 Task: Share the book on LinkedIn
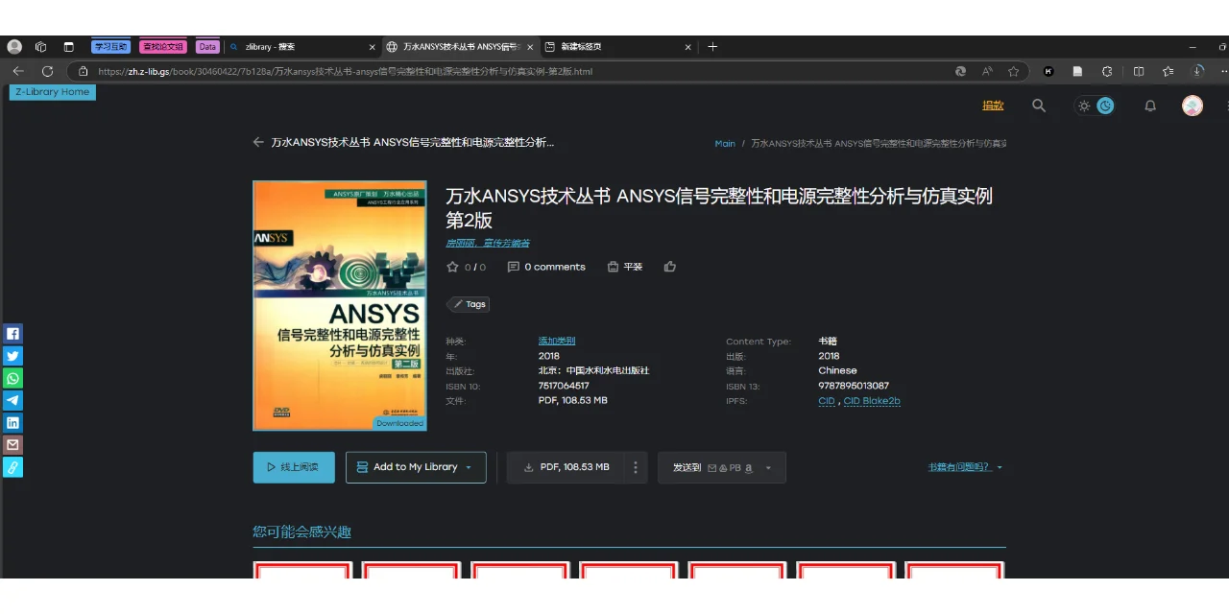[x=12, y=422]
